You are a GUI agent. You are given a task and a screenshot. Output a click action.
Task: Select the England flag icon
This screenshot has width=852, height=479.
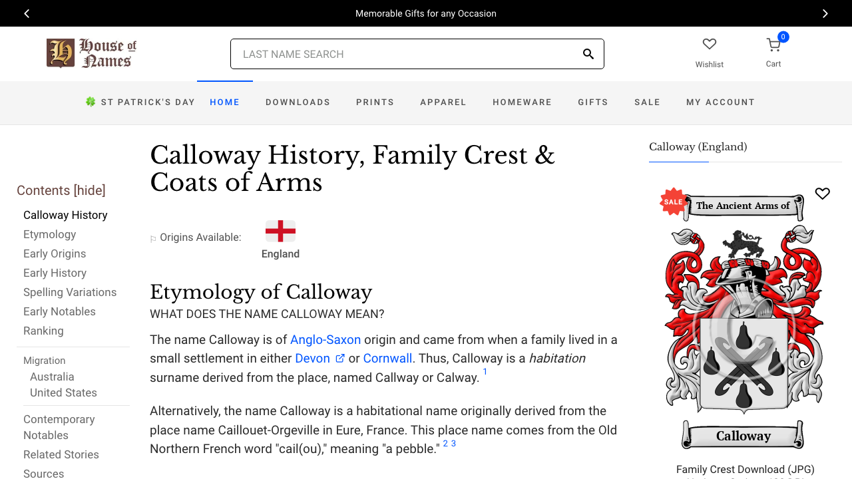280,232
